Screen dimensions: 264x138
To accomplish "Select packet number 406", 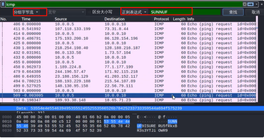I will [128, 24].
